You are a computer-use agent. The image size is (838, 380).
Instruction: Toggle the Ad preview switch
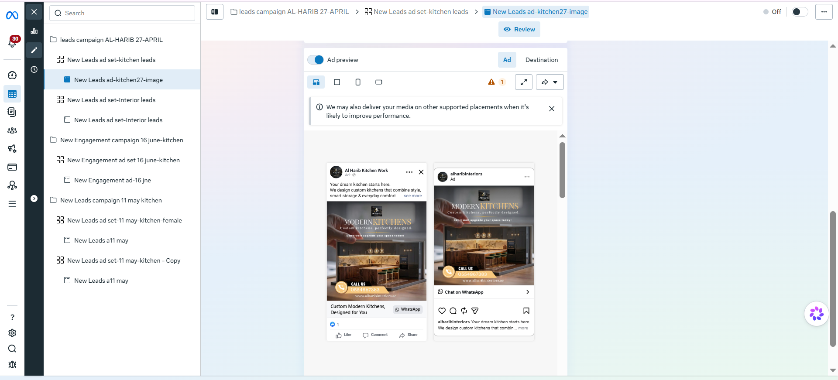point(316,60)
